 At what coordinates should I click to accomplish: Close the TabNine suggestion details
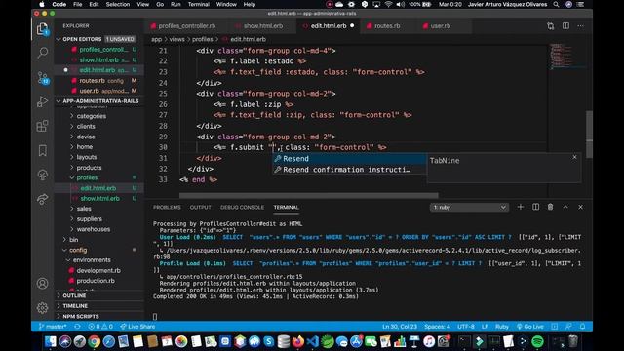click(x=574, y=157)
